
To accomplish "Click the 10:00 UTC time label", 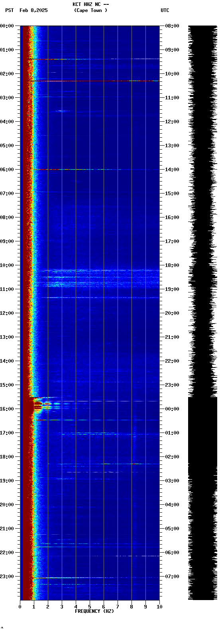I will [172, 74].
